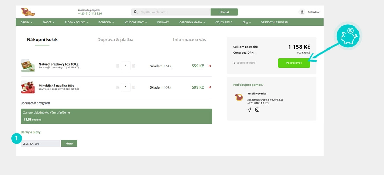Image resolution: width=384 pixels, height=175 pixels.
Task: Open the OŘECHOVÁ MÁSLA dropdown menu
Action: click(x=192, y=22)
